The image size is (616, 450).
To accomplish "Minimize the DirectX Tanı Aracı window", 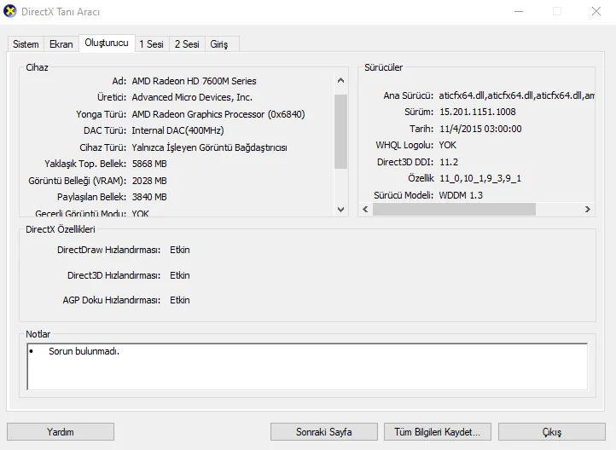I will [x=519, y=11].
